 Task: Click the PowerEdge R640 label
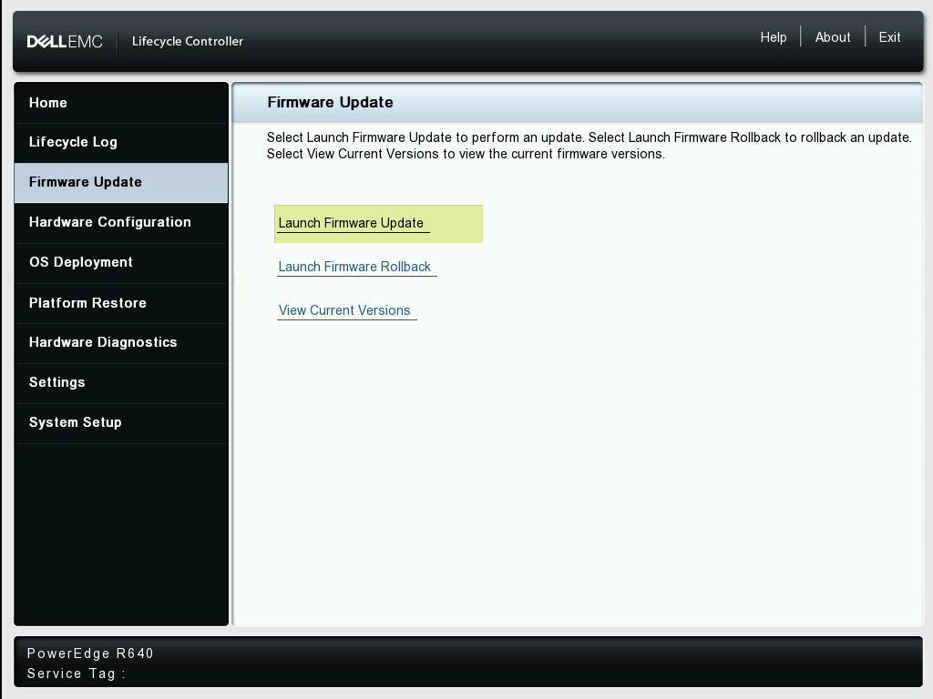pyautogui.click(x=90, y=653)
